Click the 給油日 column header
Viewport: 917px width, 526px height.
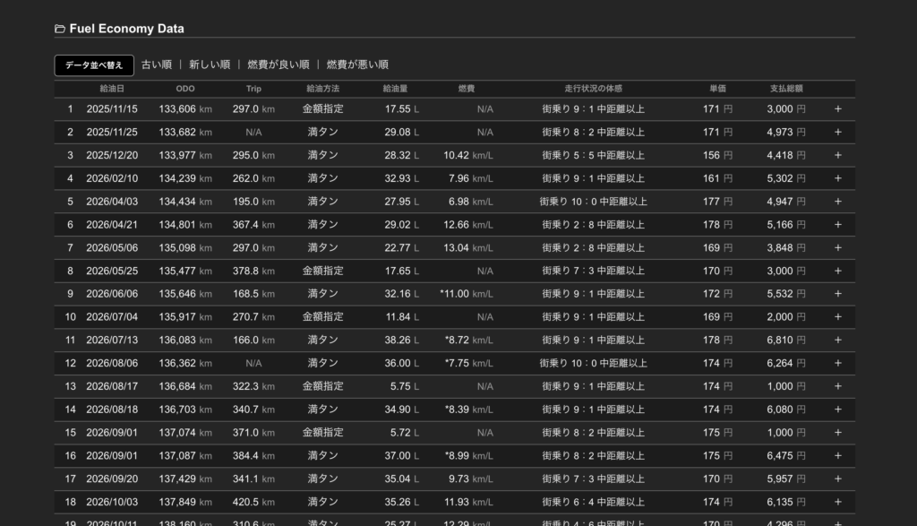tap(112, 89)
